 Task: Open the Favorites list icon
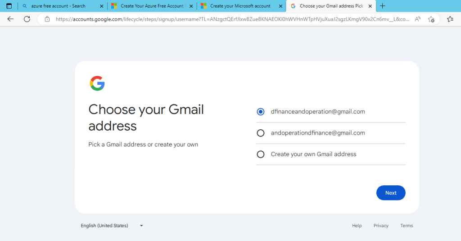pyautogui.click(x=450, y=19)
